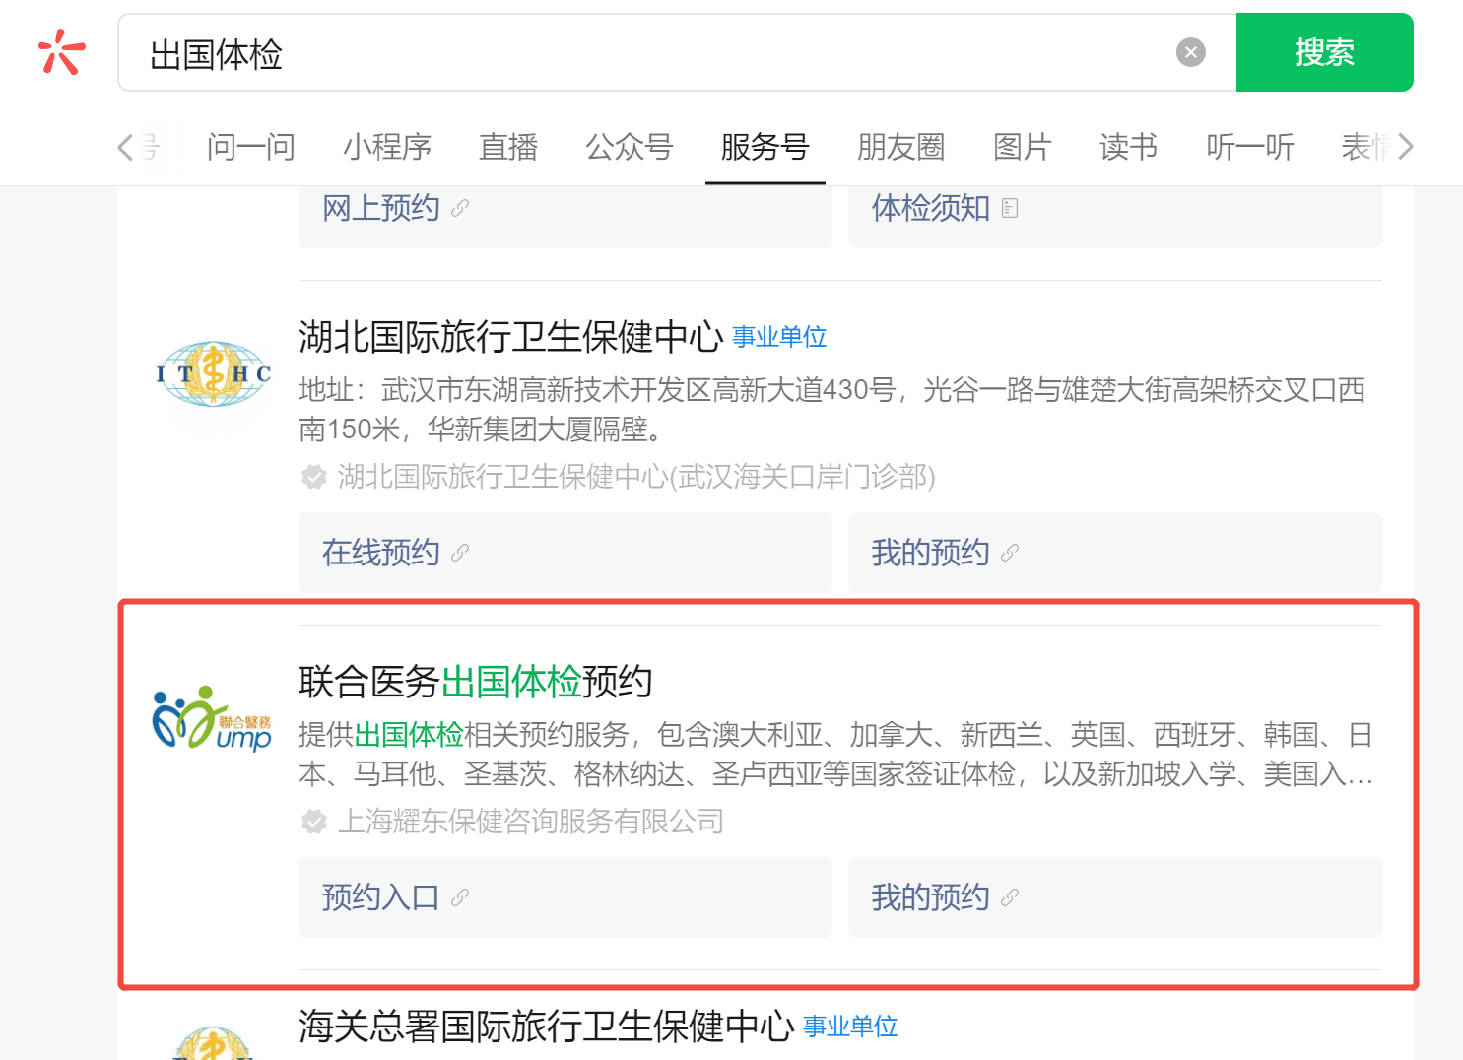The height and width of the screenshot is (1060, 1463).
Task: Switch to the 公众号 tab
Action: [630, 147]
